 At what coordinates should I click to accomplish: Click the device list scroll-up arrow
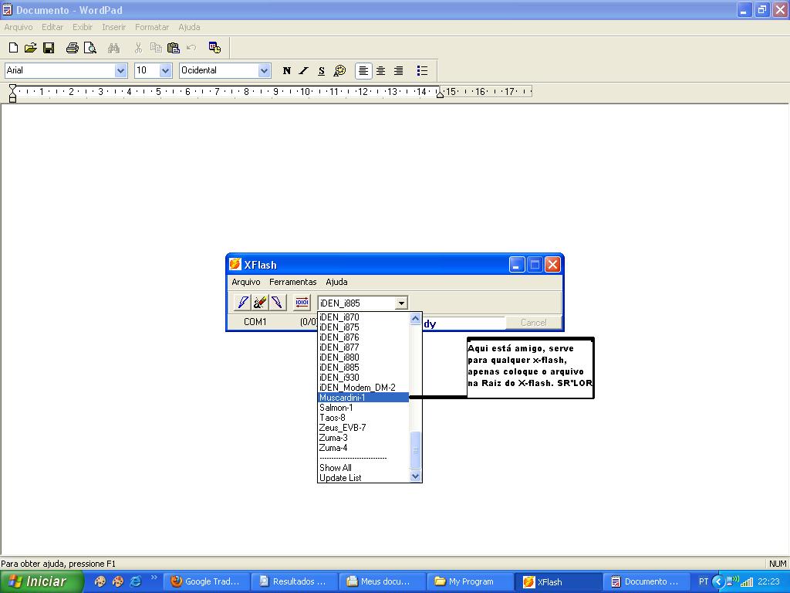pyautogui.click(x=415, y=318)
